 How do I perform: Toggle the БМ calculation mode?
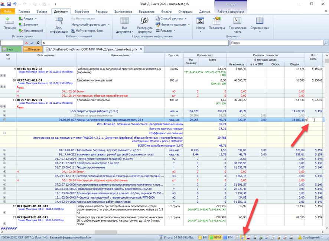coord(203,238)
